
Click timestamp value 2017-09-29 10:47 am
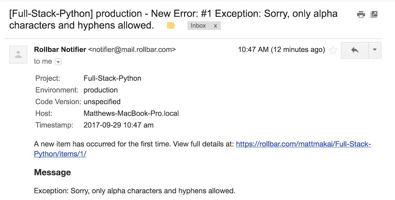point(118,125)
